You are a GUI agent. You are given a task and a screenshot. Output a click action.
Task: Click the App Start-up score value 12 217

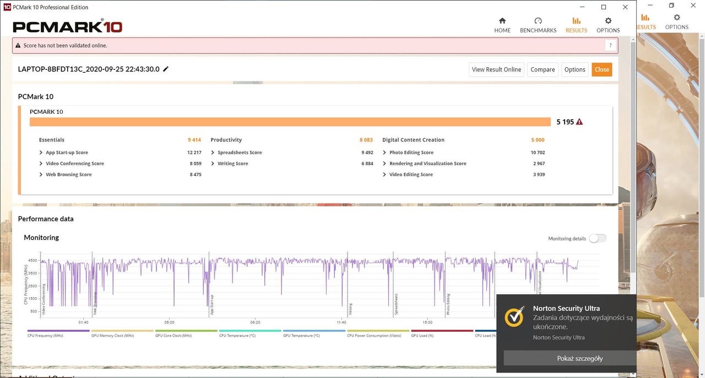tap(194, 152)
